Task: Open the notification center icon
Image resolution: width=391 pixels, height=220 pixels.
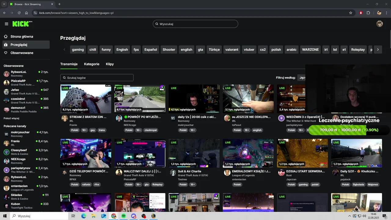Action: 385,216
